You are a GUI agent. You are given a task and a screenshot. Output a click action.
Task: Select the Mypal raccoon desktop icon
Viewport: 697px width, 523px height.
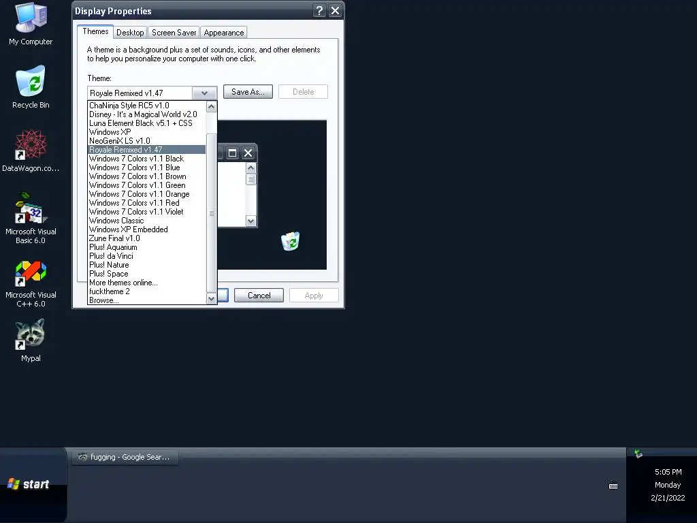(31, 340)
